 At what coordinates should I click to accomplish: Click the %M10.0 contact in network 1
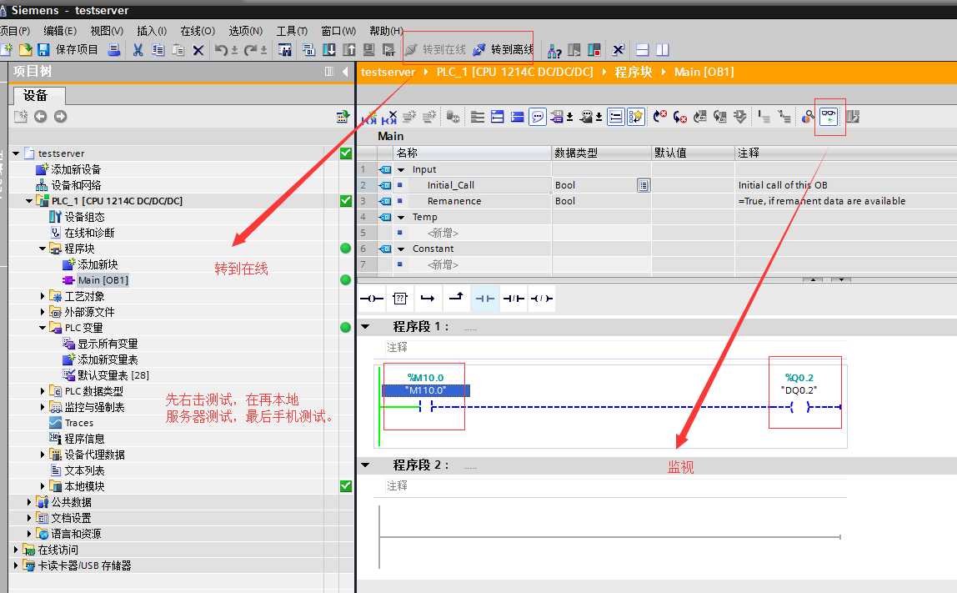(425, 406)
